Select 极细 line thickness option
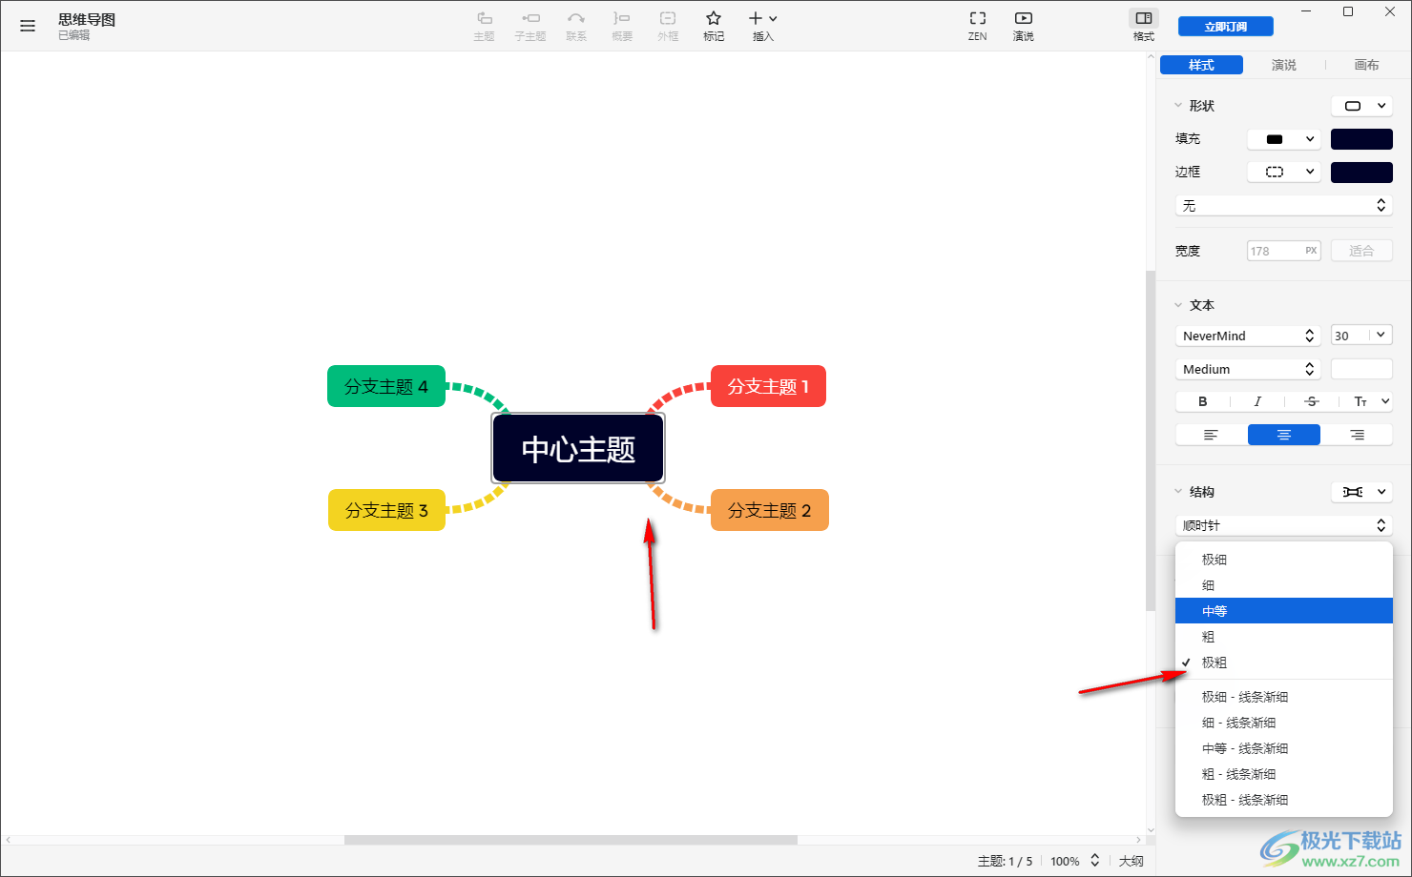1412x877 pixels. (1284, 560)
